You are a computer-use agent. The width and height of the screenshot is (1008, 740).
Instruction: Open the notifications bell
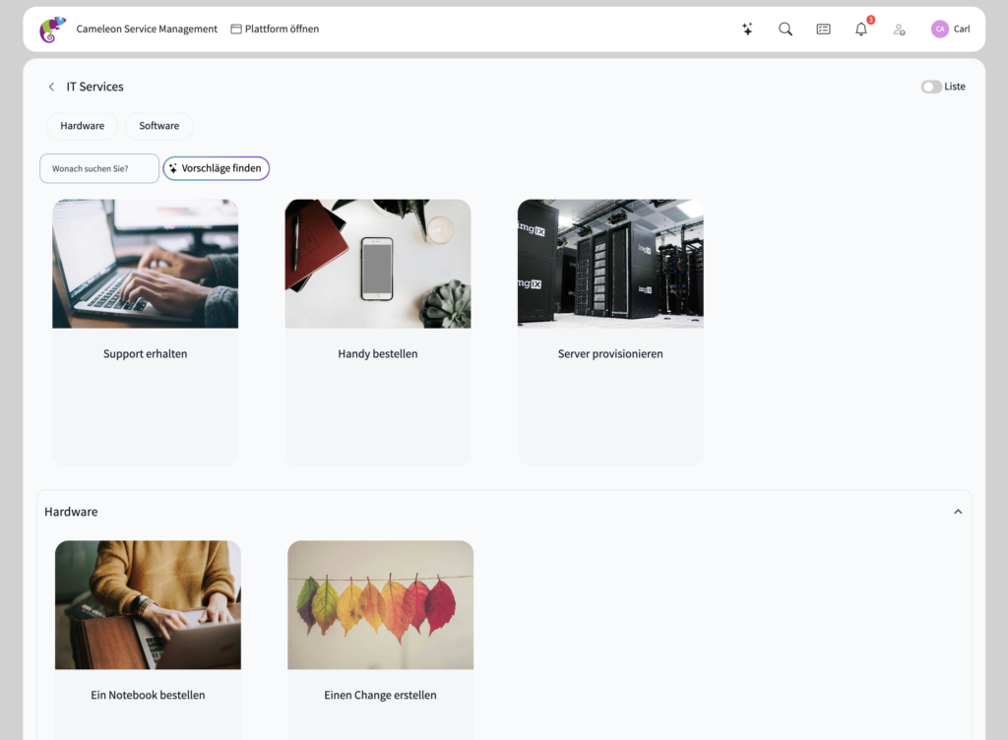861,30
